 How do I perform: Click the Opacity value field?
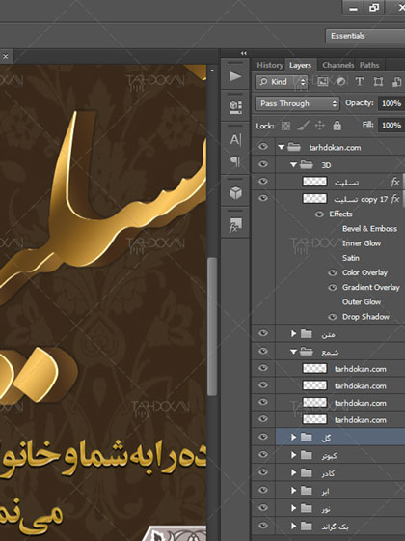point(391,103)
